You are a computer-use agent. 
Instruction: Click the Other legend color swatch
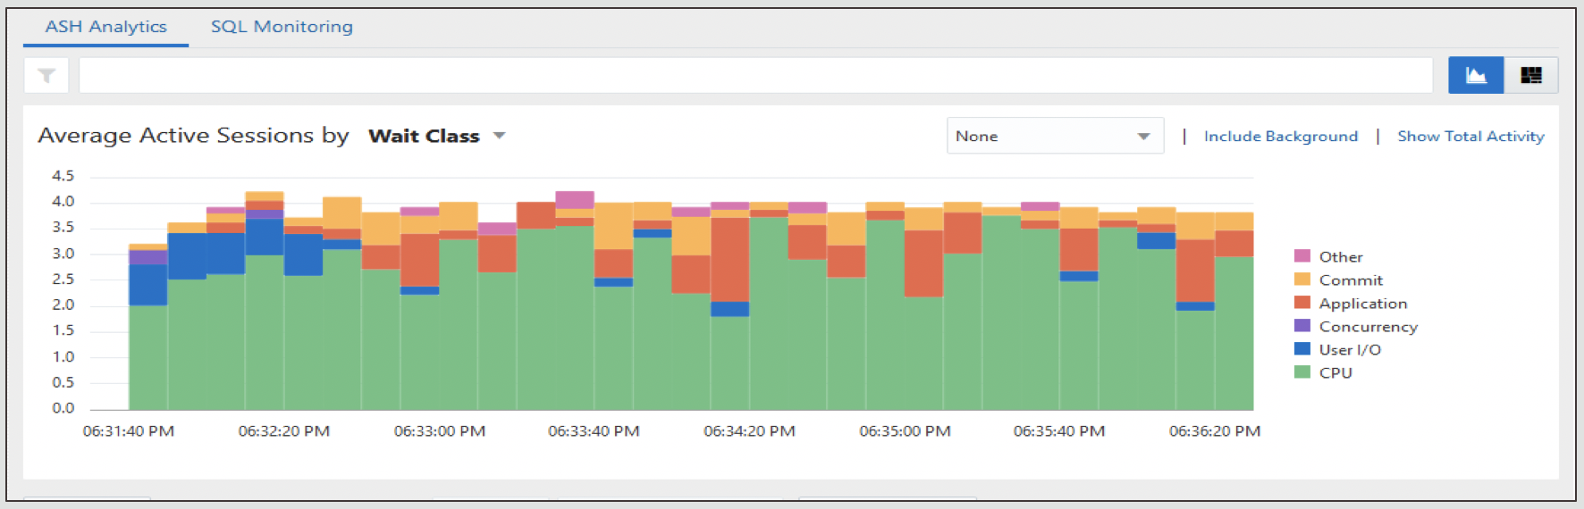click(1302, 256)
